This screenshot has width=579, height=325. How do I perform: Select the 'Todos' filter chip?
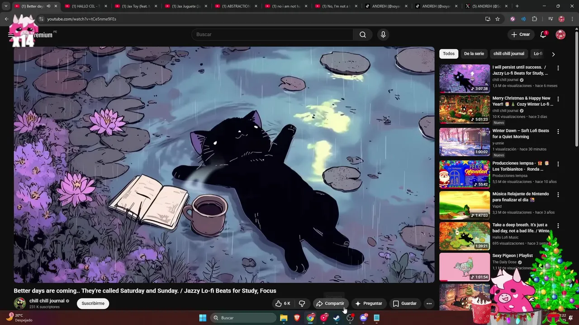[449, 54]
